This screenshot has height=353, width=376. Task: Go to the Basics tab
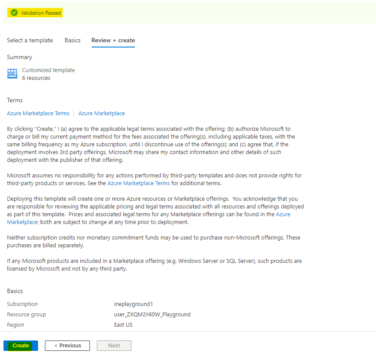(73, 40)
